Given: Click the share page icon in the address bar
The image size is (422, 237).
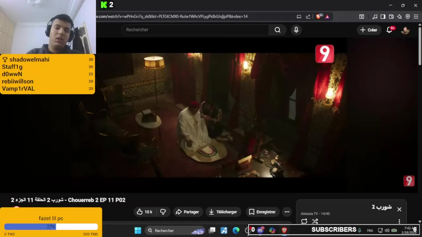Looking at the screenshot, I should point(308,16).
